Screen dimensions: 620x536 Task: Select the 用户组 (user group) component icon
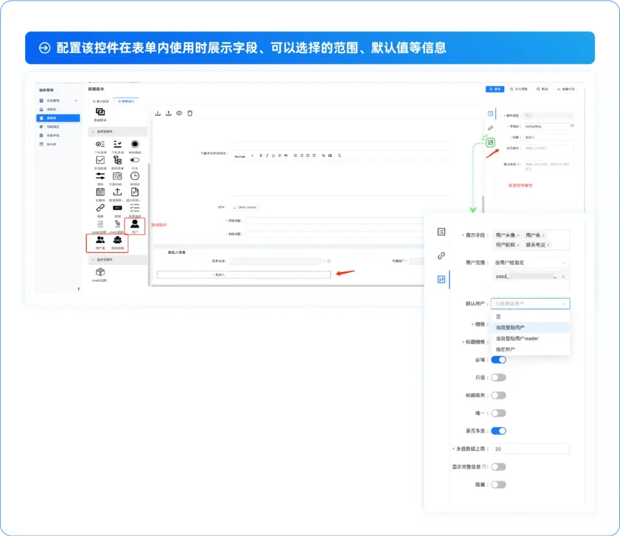[x=100, y=239]
